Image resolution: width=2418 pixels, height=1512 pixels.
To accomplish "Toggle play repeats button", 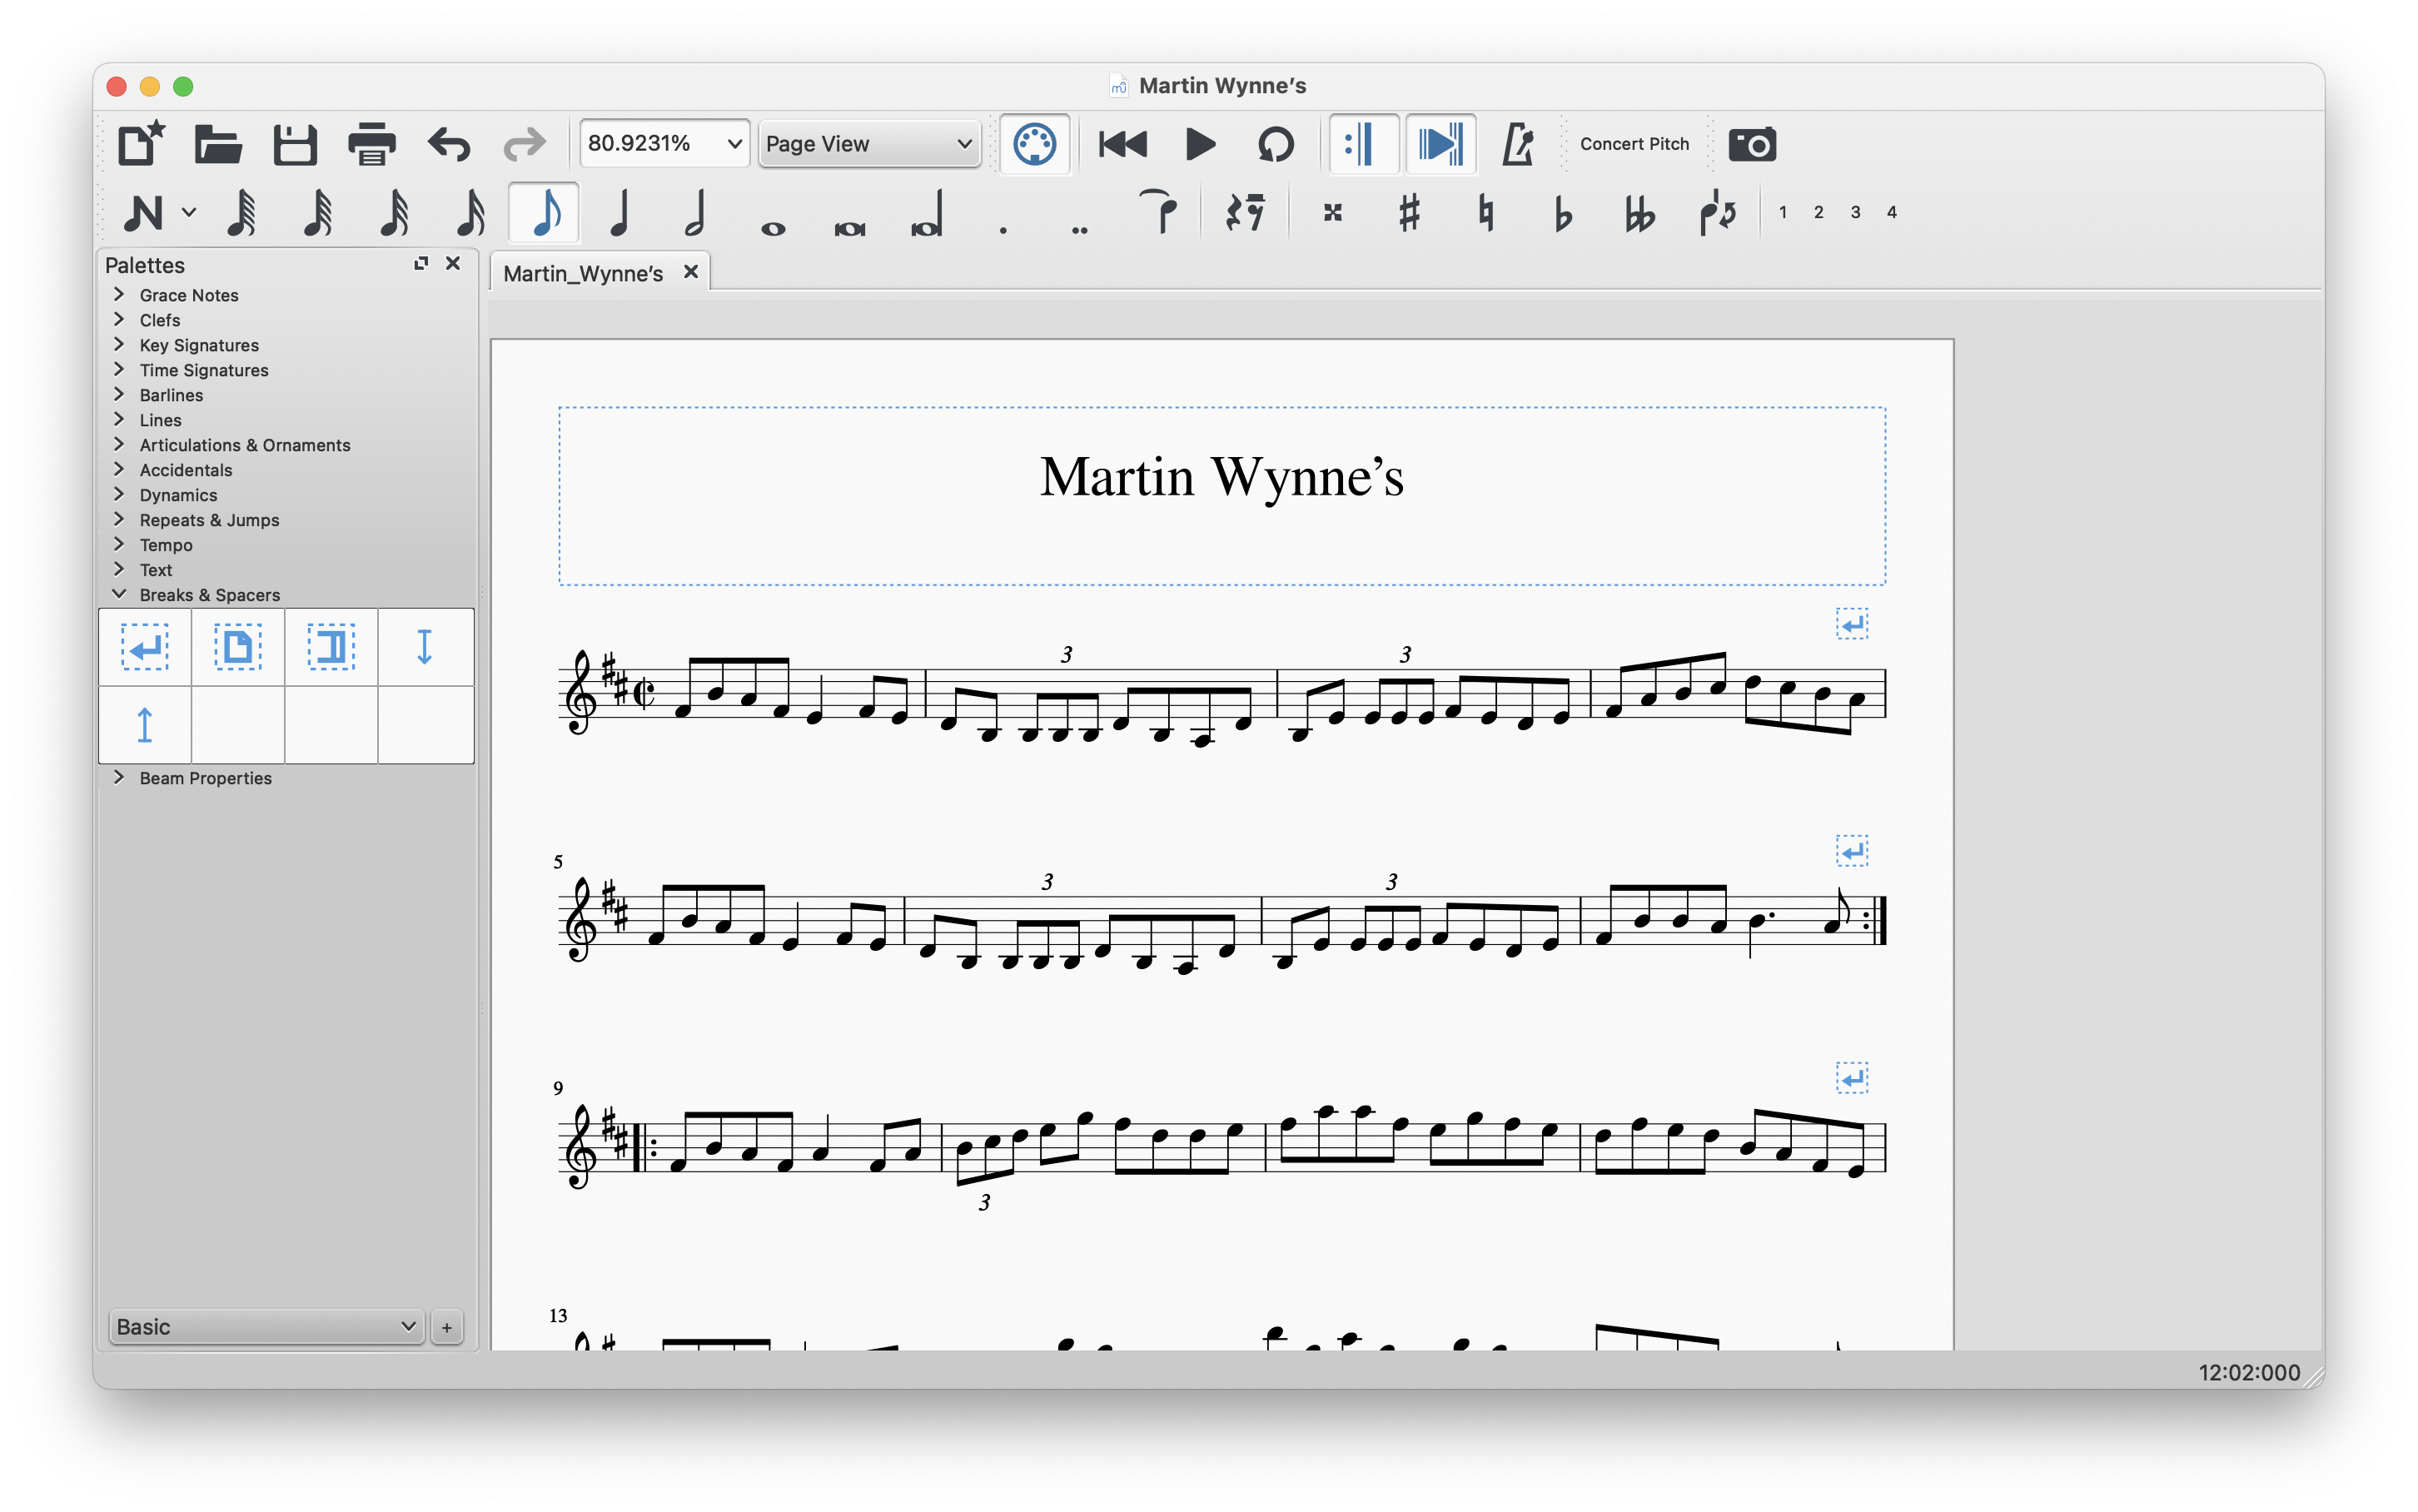I will coord(1362,144).
